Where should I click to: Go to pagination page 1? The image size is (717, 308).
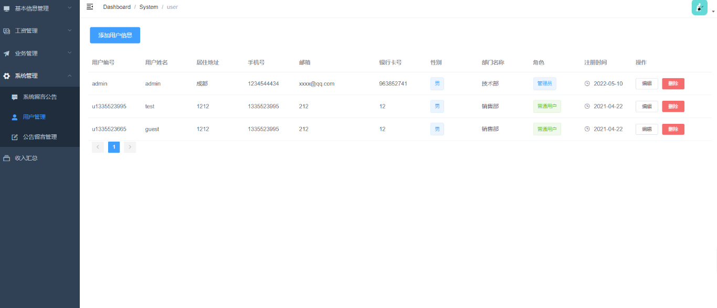tap(114, 147)
